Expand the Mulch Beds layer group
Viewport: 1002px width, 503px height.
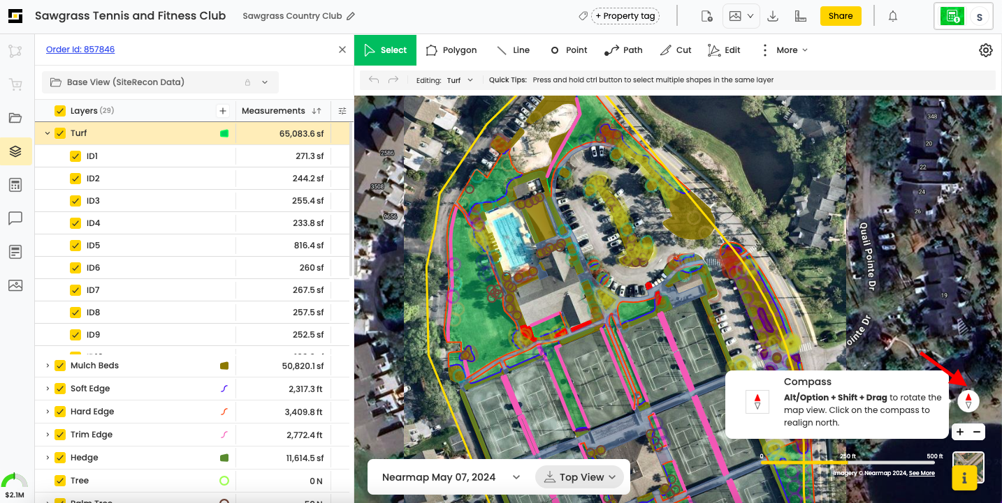click(48, 366)
